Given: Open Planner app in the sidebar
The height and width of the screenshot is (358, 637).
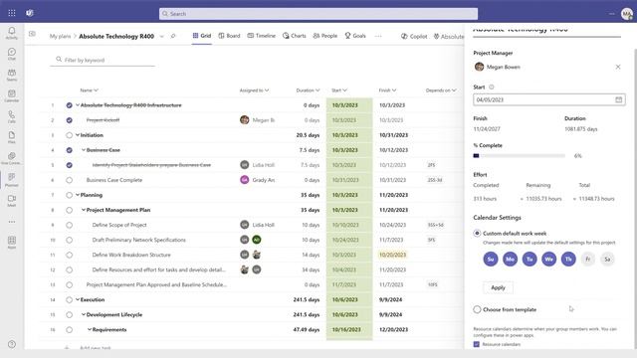Looking at the screenshot, I should 12,179.
